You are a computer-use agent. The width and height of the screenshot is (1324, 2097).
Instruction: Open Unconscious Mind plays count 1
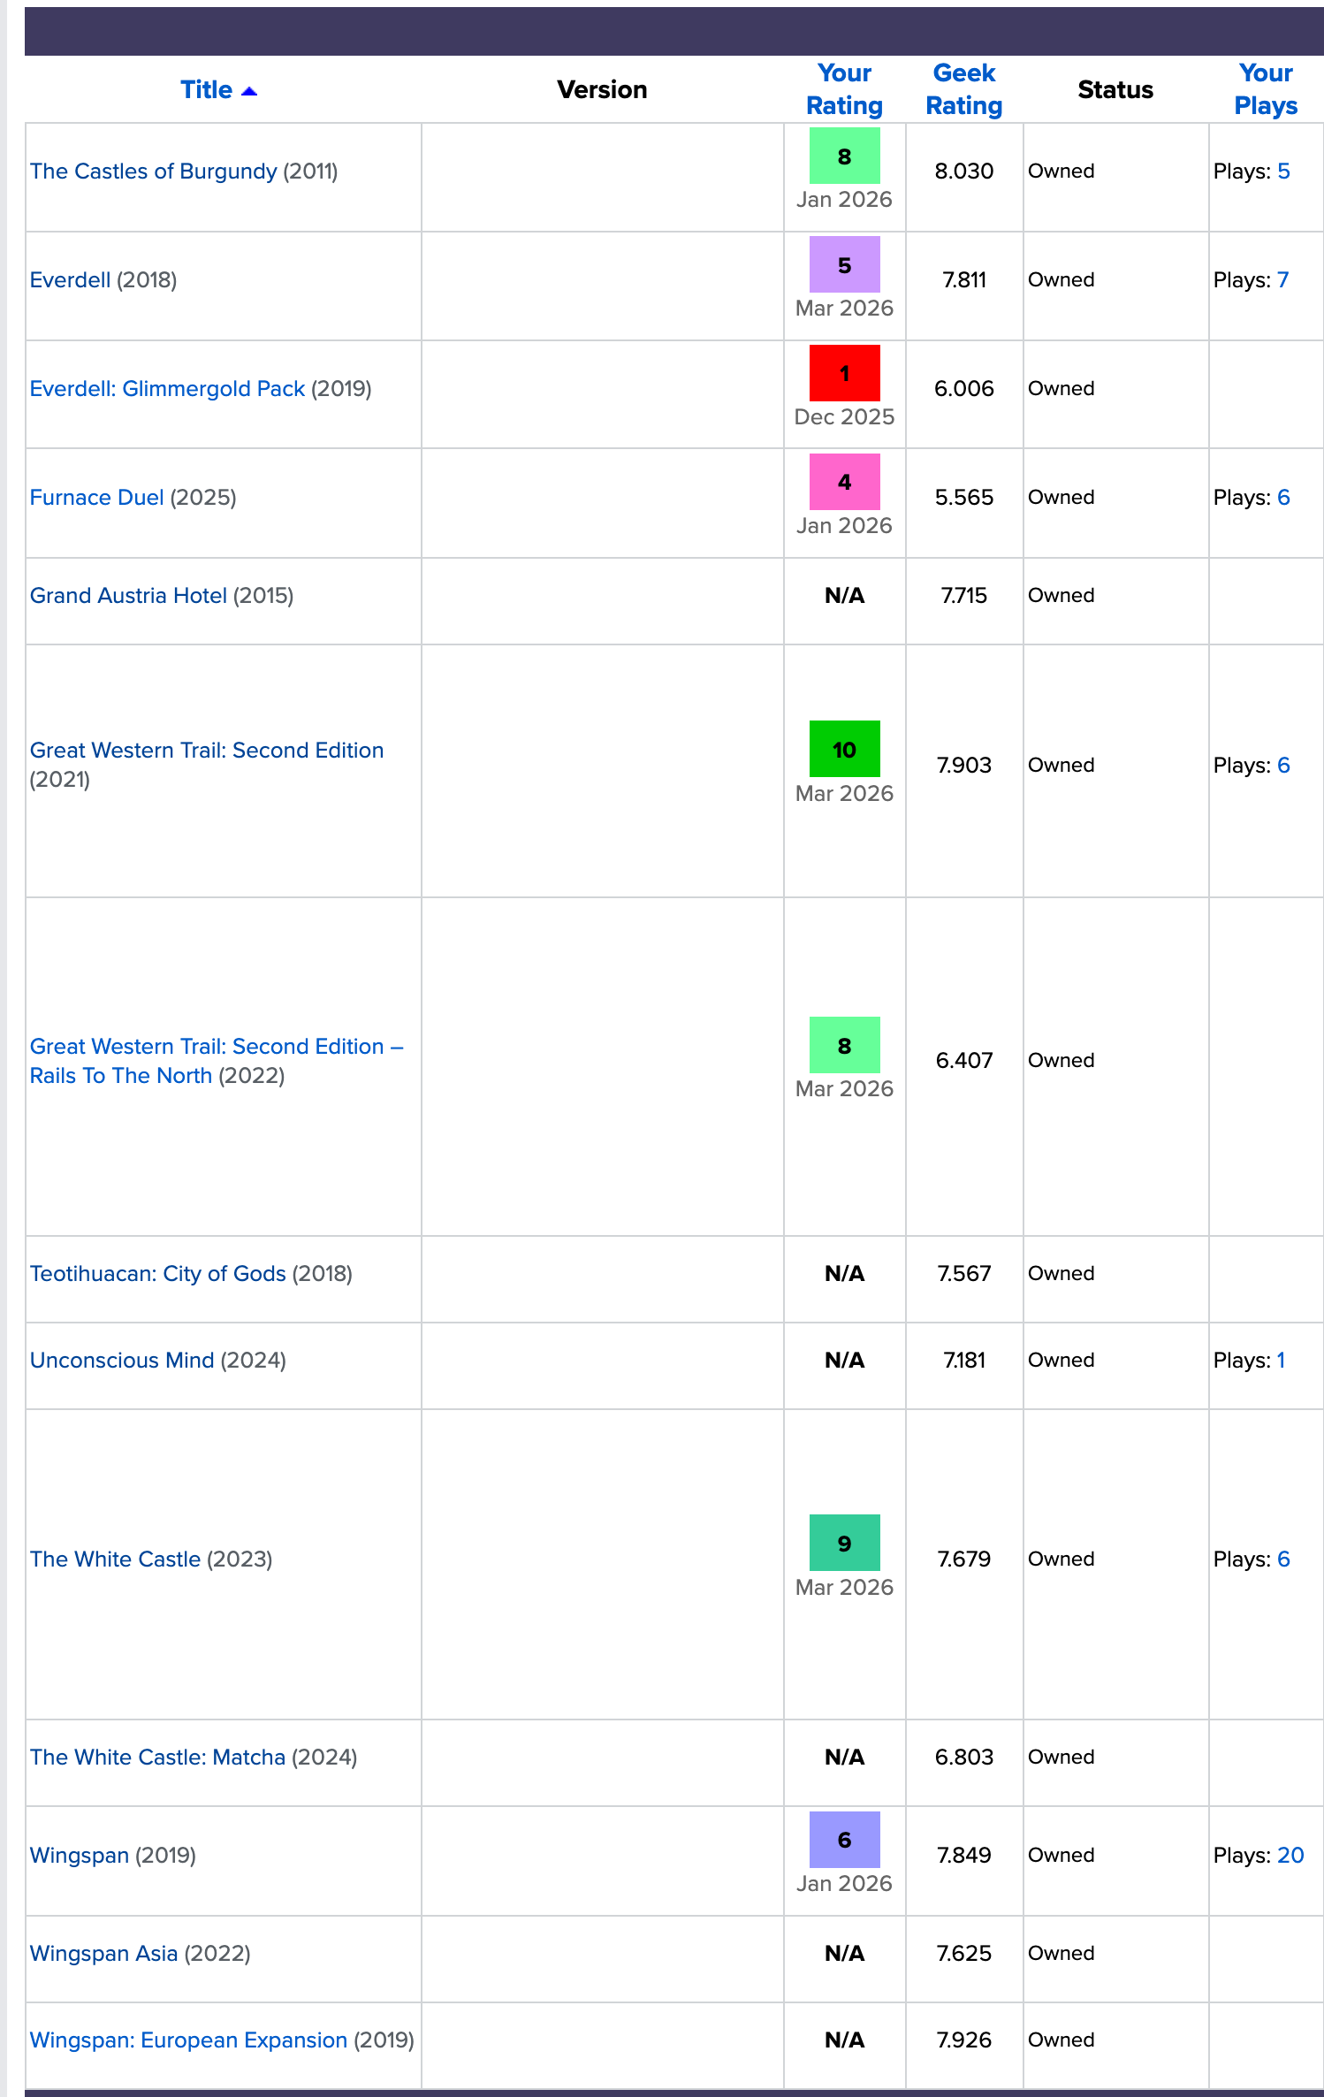coord(1281,1361)
